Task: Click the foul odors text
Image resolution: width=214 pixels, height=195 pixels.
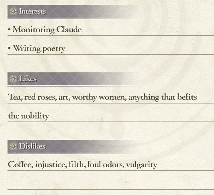Action: click(x=106, y=165)
